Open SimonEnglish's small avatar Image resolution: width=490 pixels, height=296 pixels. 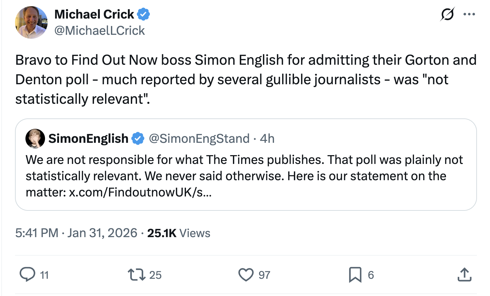point(35,139)
